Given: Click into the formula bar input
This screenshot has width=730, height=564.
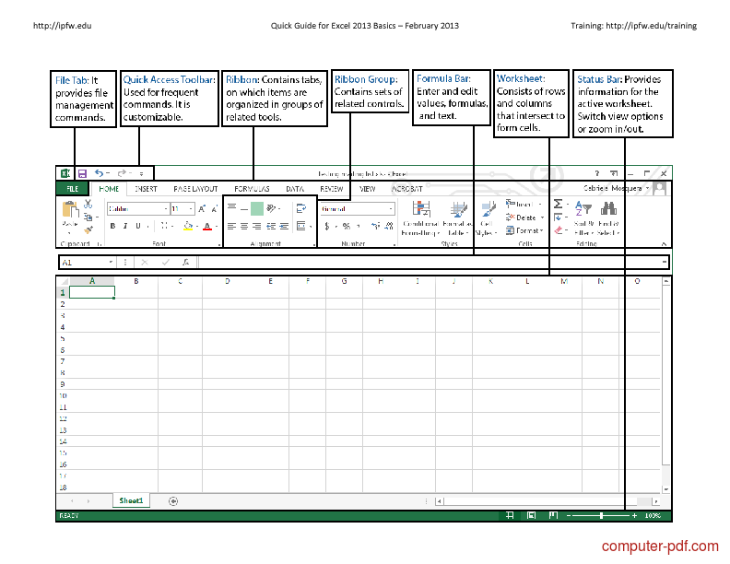Looking at the screenshot, I should tap(430, 263).
